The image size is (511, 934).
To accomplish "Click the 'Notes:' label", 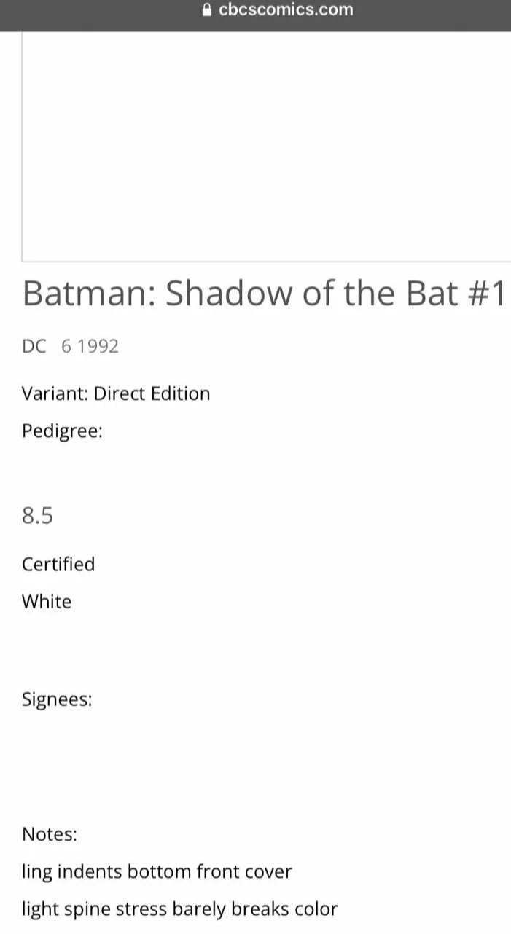I will click(50, 833).
